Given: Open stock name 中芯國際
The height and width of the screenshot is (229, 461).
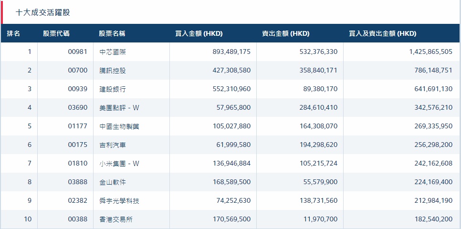Looking at the screenshot, I should coord(113,52).
